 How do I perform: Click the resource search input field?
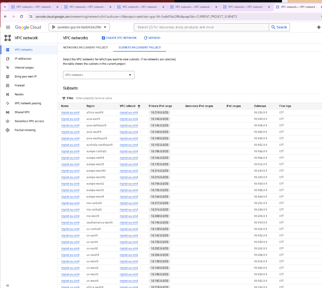coord(201,27)
